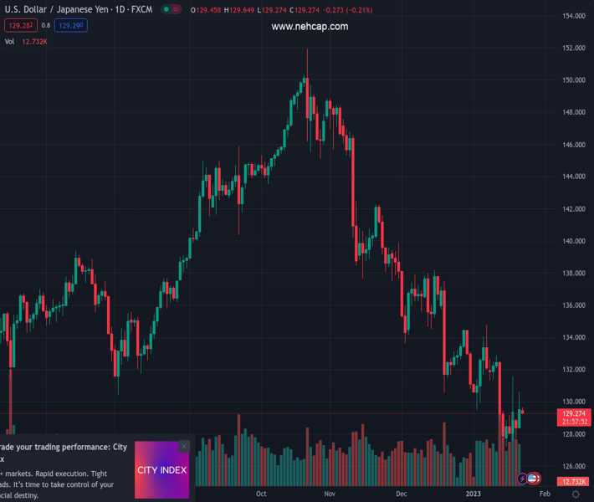Click the Feb label on time axis

[x=545, y=494]
